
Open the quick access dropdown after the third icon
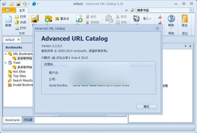(x=29, y=4)
